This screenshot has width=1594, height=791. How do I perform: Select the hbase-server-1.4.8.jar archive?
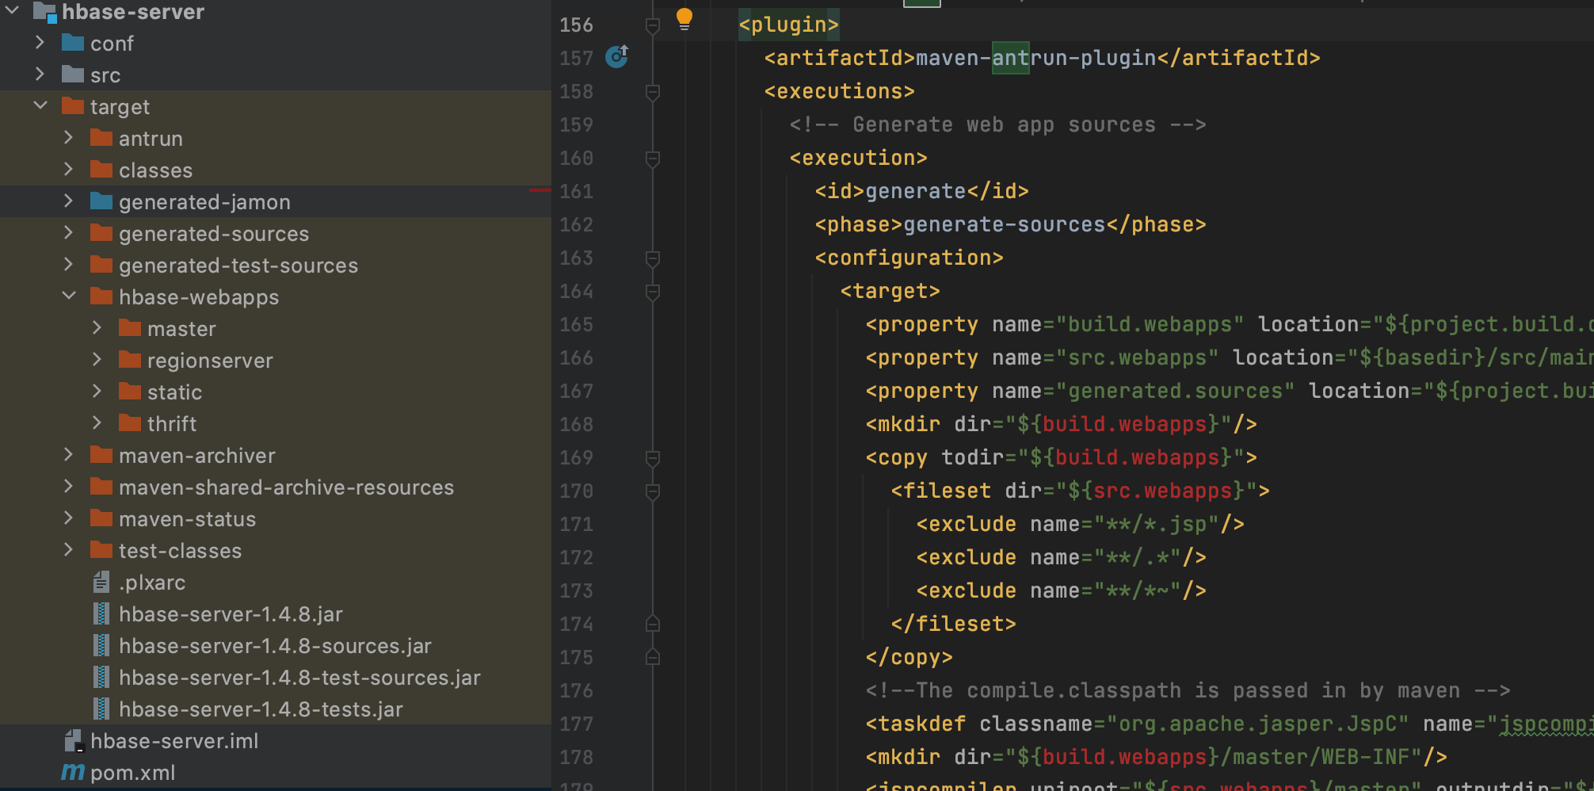[x=230, y=614]
